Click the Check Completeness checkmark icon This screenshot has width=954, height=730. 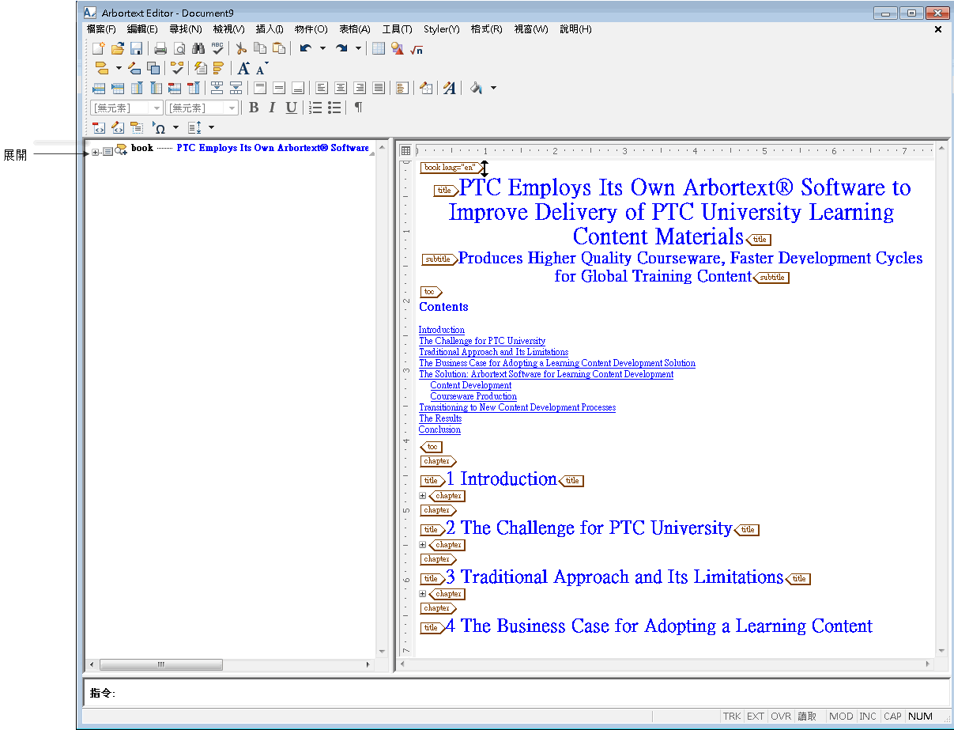pyautogui.click(x=177, y=68)
